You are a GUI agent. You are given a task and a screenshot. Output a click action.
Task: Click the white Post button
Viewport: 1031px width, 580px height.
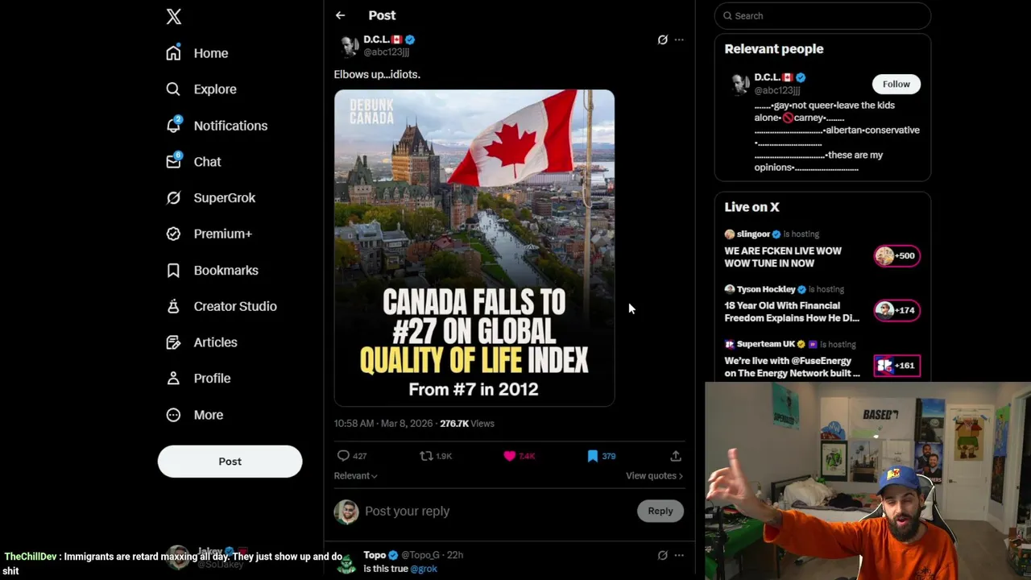(230, 462)
